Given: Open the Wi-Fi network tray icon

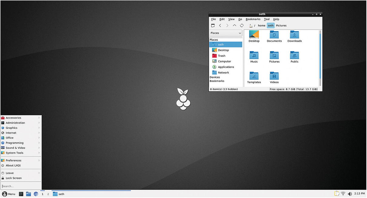Looking at the screenshot, I should (343, 194).
